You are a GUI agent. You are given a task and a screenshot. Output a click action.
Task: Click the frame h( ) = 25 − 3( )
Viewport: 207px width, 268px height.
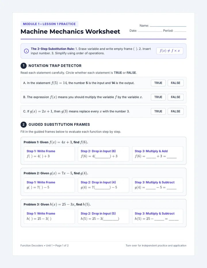(39, 219)
